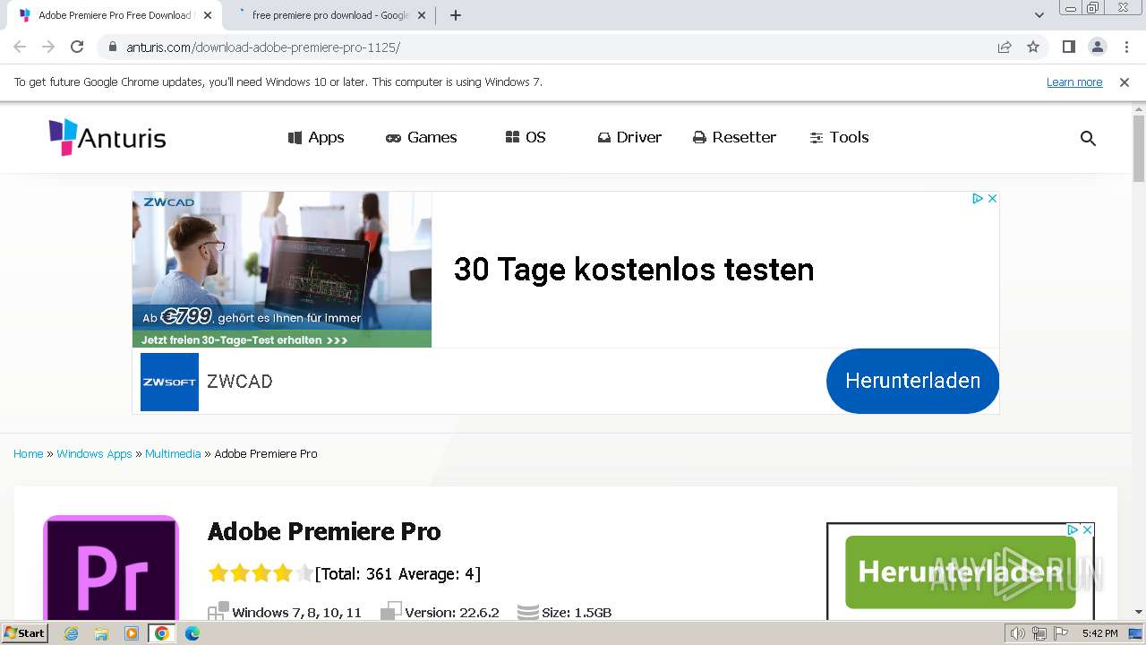The image size is (1146, 645).
Task: Follow the Learn more link
Action: (x=1074, y=82)
